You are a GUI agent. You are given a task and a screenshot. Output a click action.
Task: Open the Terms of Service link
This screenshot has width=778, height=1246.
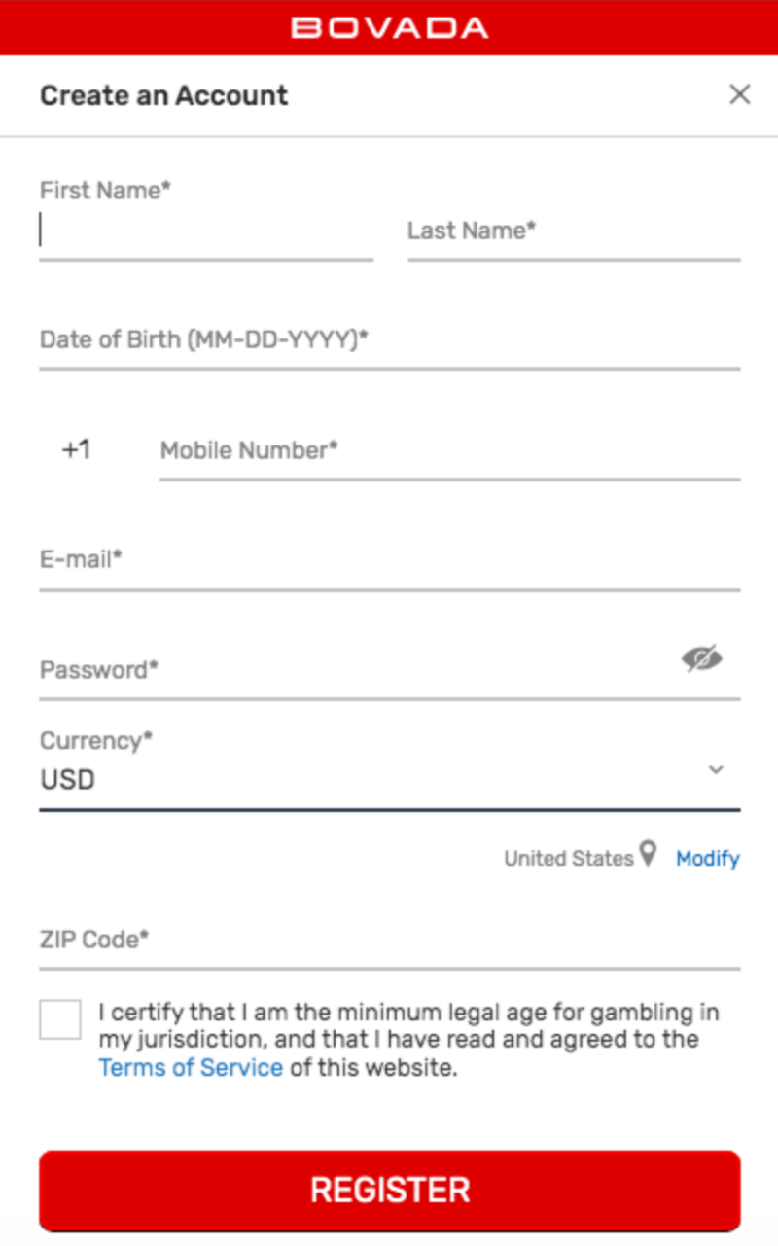coord(191,1067)
